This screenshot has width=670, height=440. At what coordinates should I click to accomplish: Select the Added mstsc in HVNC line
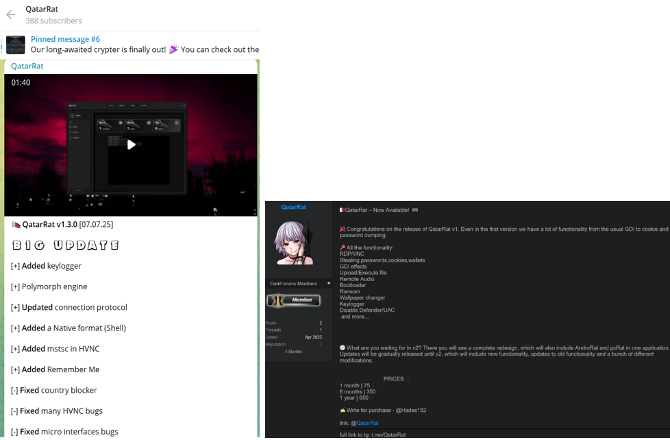pos(55,349)
